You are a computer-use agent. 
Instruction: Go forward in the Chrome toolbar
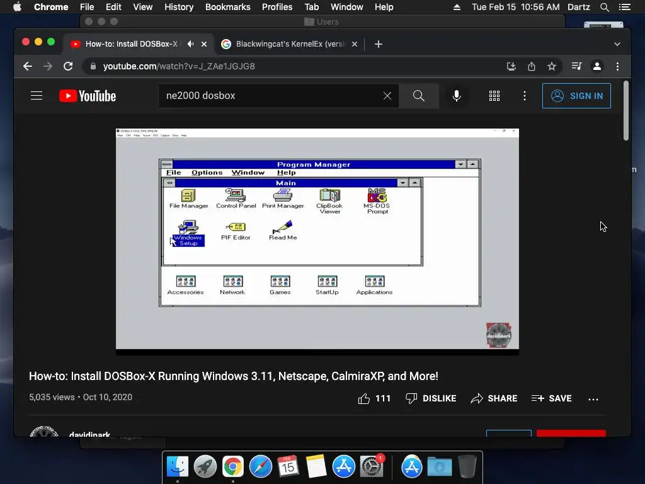(48, 66)
